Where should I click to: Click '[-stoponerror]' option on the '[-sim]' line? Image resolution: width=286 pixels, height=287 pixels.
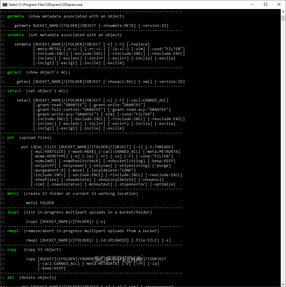pos(131,184)
